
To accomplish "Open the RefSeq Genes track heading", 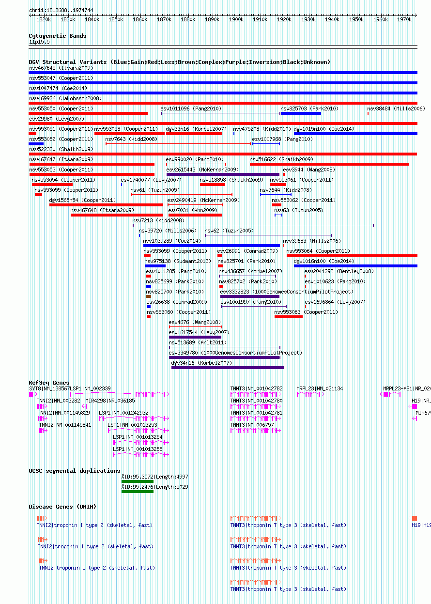I will 49,383.
